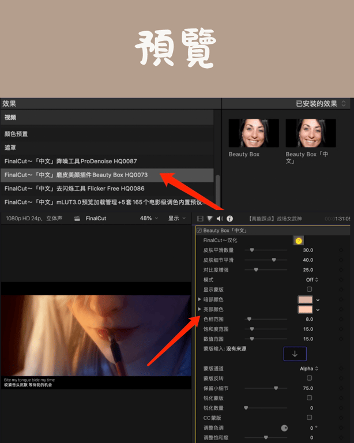Click the 调整色调 rotary dial
Viewport: 354px width, 443px height.
coord(284,428)
